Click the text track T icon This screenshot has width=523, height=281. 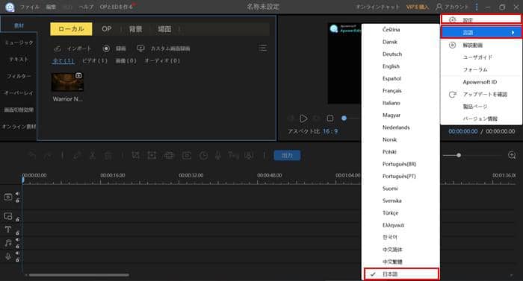[x=8, y=230]
